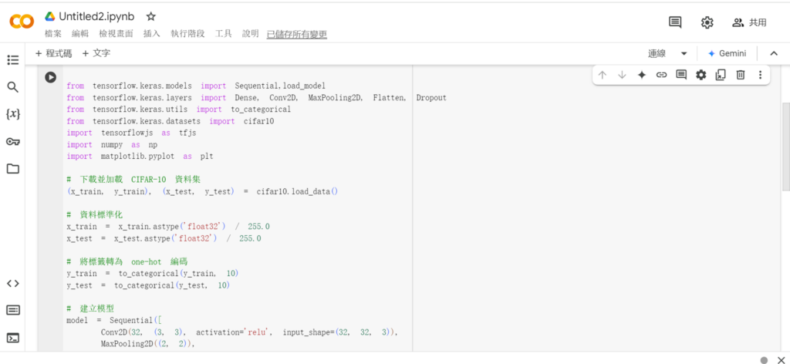This screenshot has width=790, height=364.
Task: Open the 執行階段 menu
Action: (x=187, y=34)
